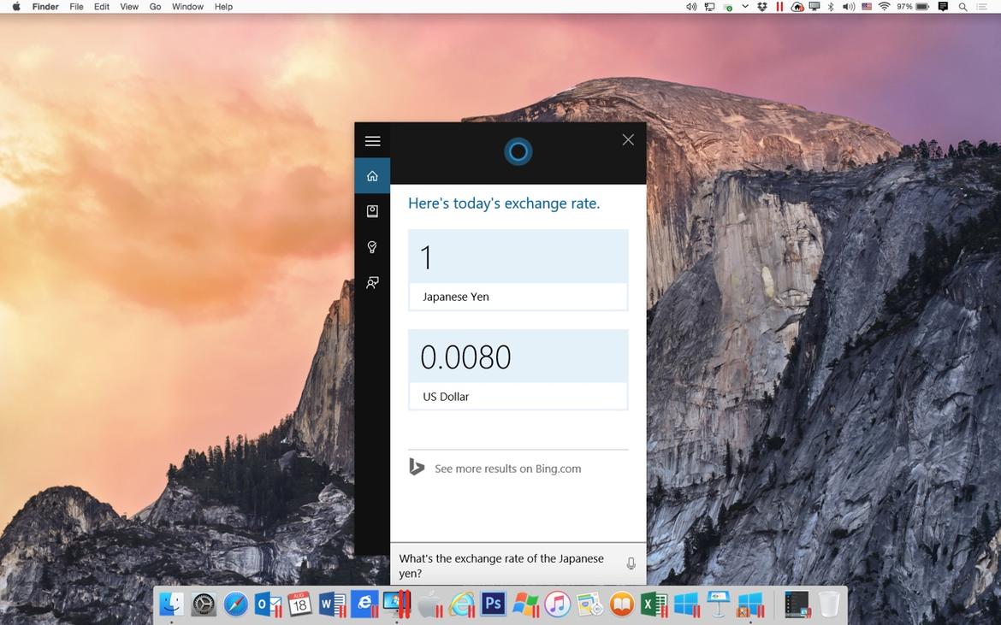Open Cortana's hamburger menu

pyautogui.click(x=372, y=140)
